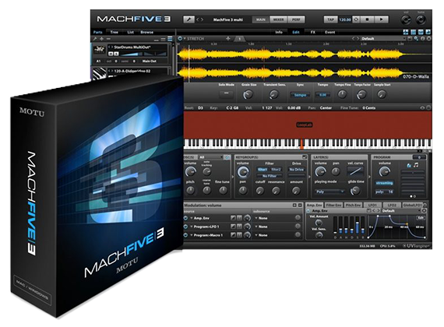Viewport: 444px width, 327px height.
Task: Stop transport playback
Action: click(x=368, y=19)
